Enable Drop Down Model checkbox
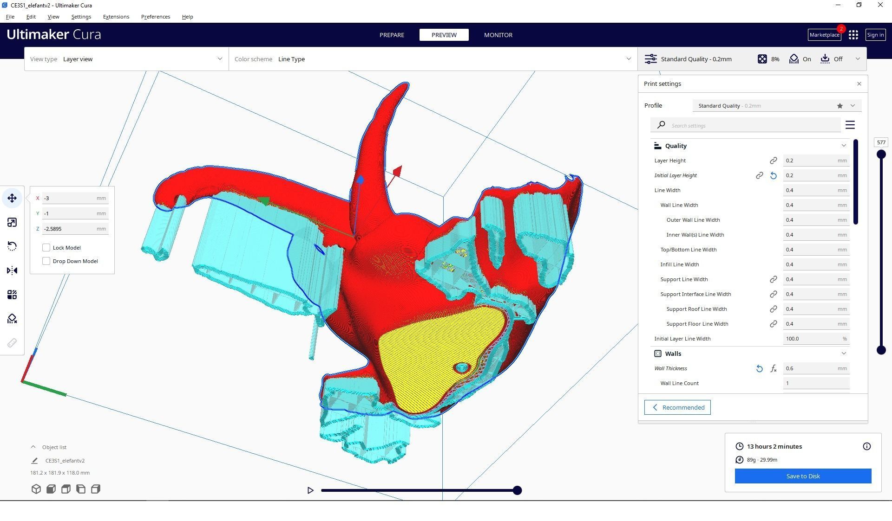 [x=46, y=261]
